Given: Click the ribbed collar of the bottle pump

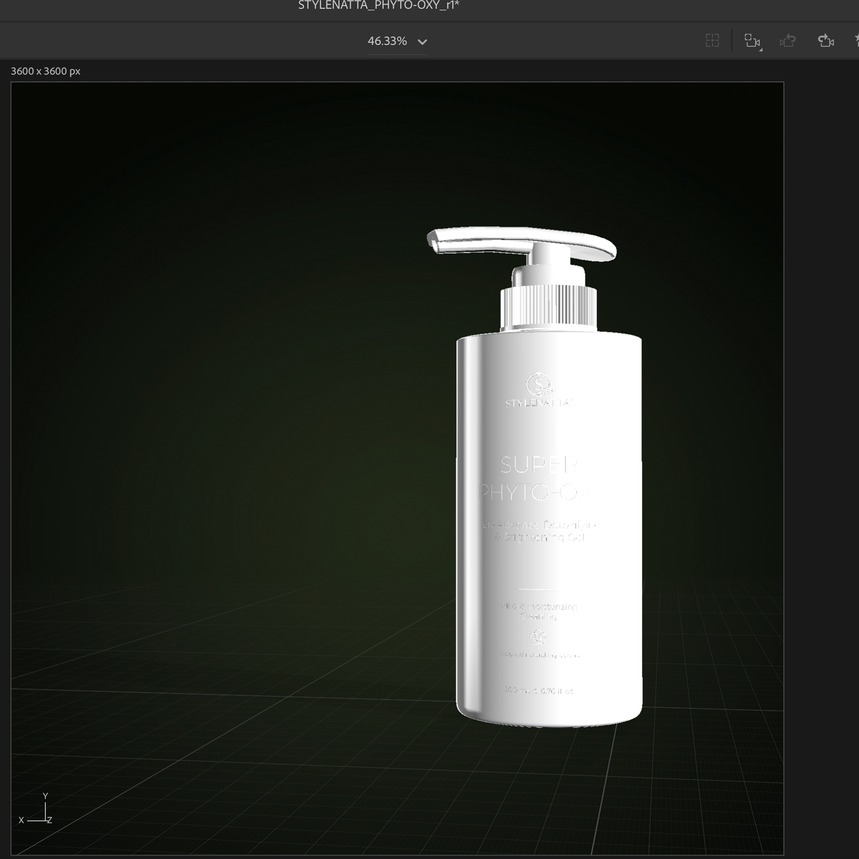Looking at the screenshot, I should 549,307.
